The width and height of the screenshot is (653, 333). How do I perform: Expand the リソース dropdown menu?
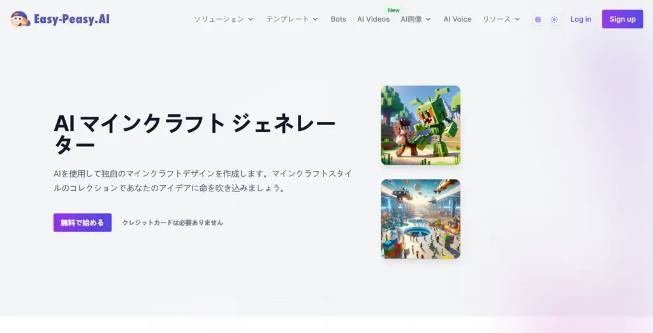point(501,19)
